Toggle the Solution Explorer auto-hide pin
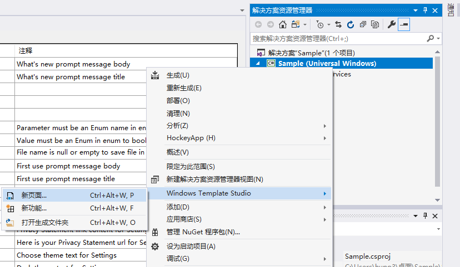 [x=425, y=11]
